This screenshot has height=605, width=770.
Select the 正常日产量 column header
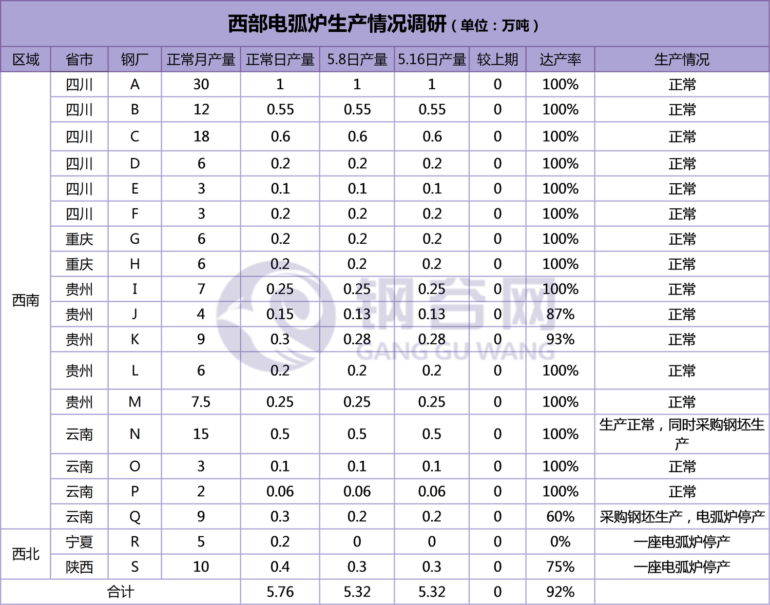pyautogui.click(x=280, y=60)
